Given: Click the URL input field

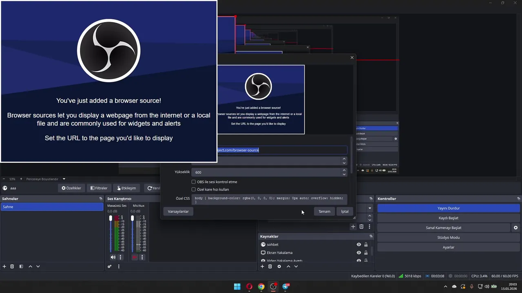Looking at the screenshot, I should point(282,150).
